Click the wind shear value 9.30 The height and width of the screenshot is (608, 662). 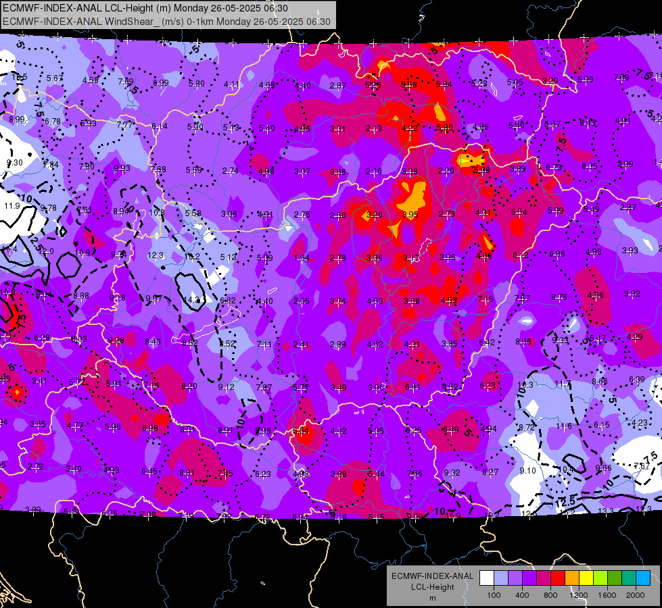14,162
